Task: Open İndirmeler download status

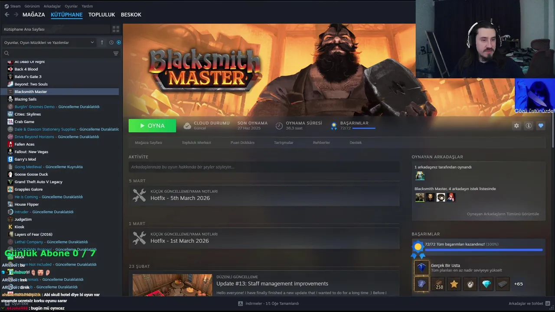Action: point(268,303)
